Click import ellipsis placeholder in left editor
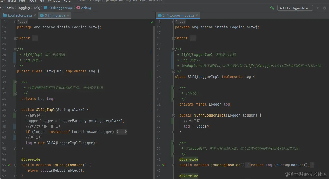This screenshot has width=329, height=179. coord(35,38)
